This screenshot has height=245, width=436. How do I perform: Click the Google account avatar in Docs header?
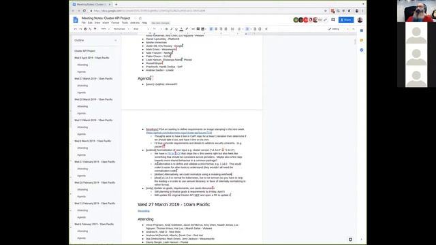tap(360, 20)
